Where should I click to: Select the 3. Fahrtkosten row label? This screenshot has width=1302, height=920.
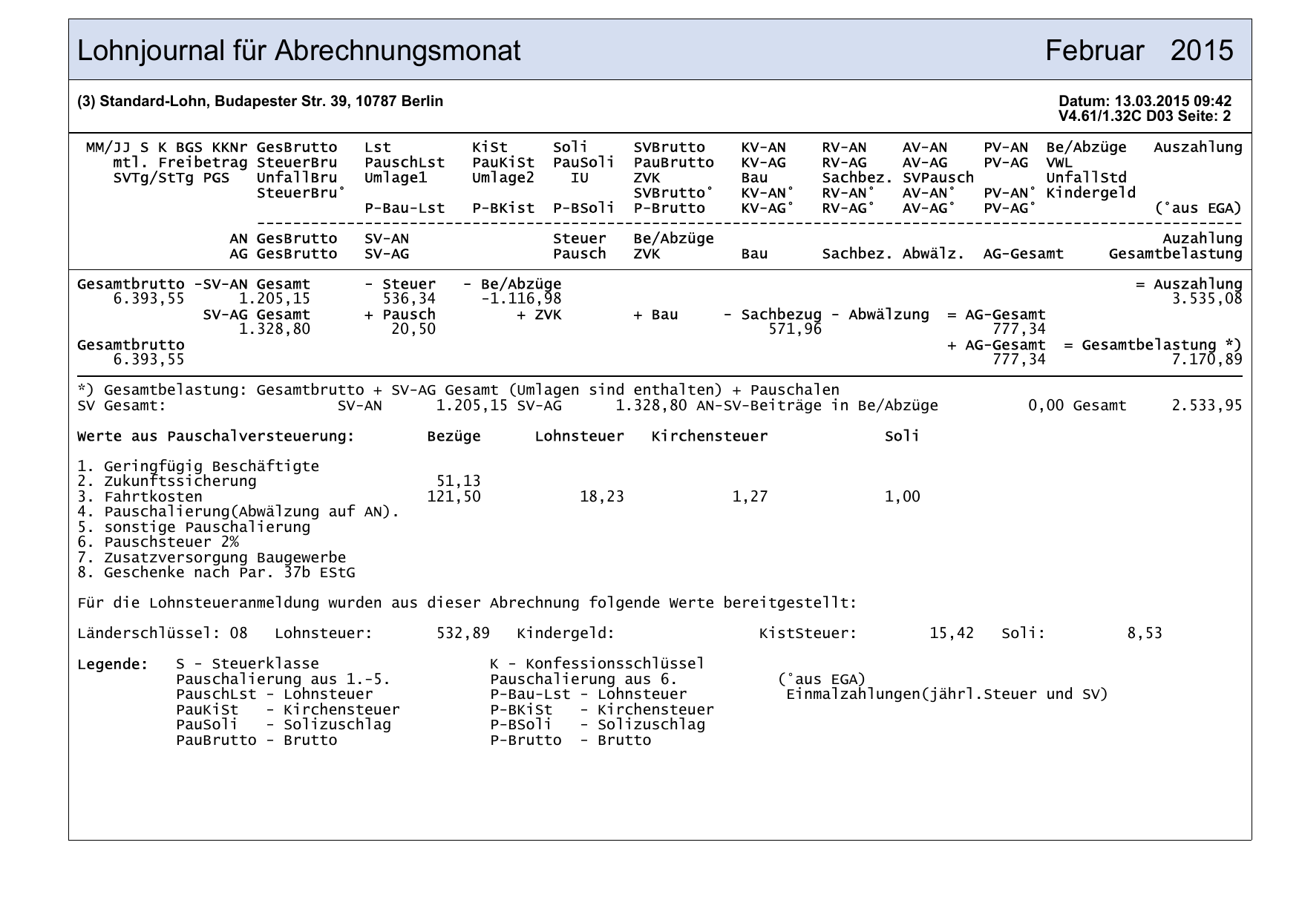tap(140, 497)
